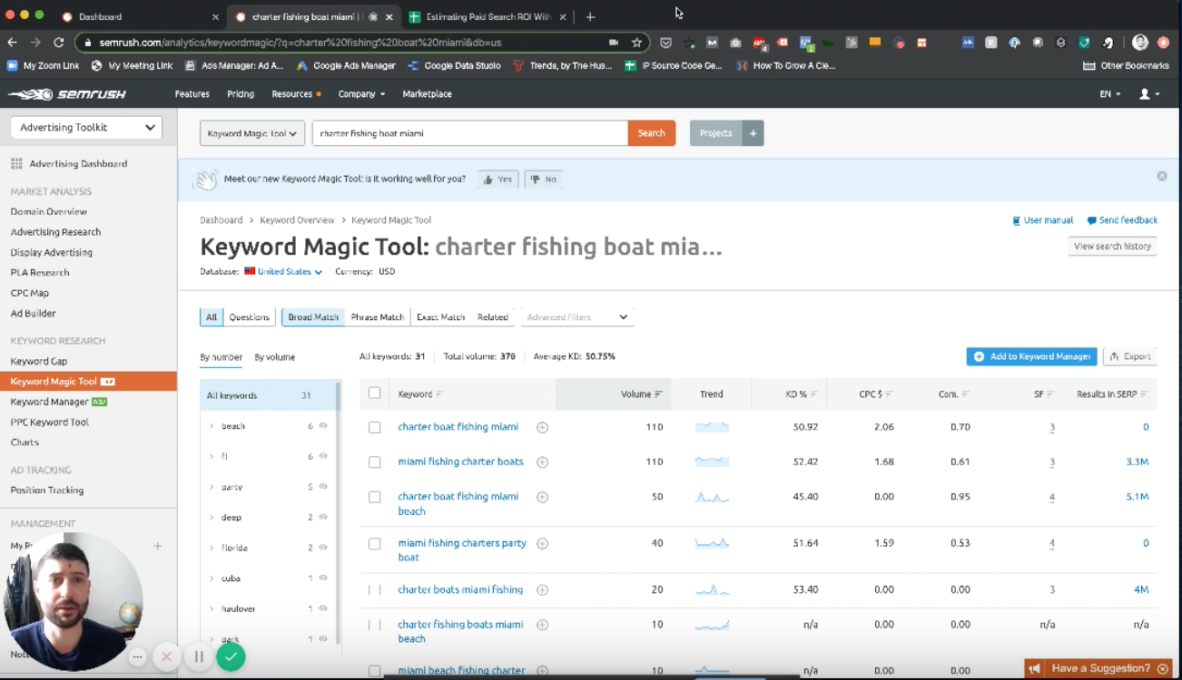Sort by Results in SERP column
1182x680 pixels.
[x=1112, y=394]
